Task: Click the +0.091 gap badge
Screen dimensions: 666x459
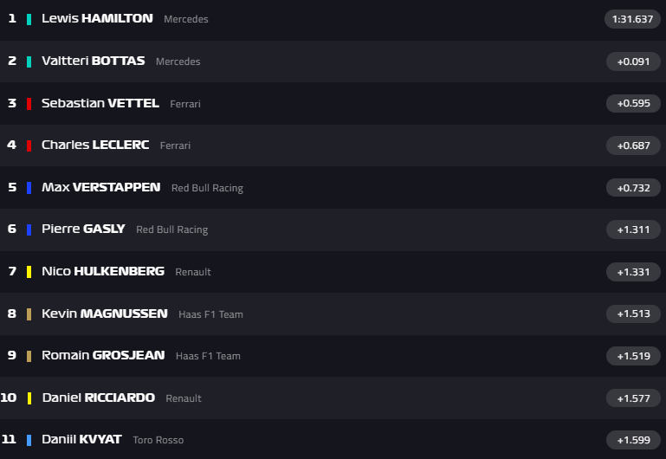Action: [x=632, y=61]
